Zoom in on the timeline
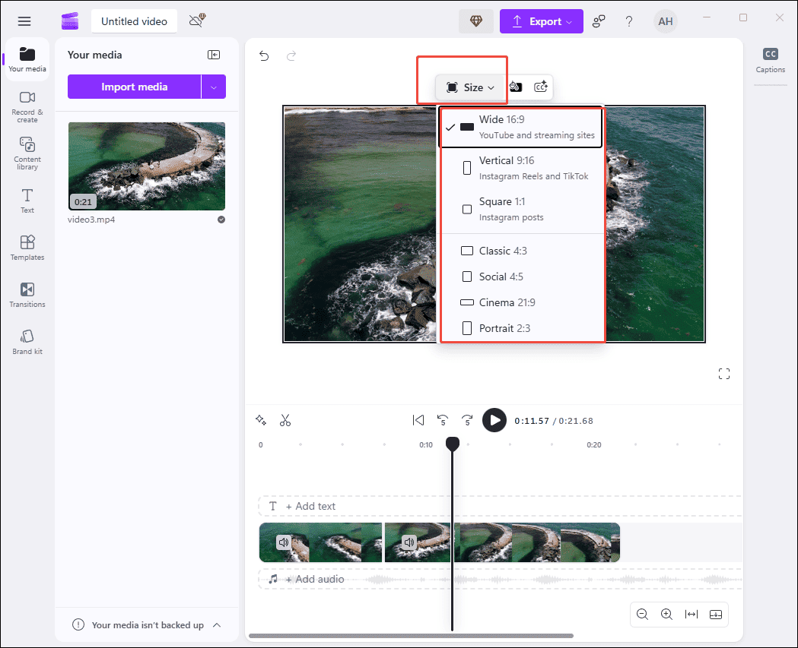This screenshot has height=648, width=798. pos(666,614)
